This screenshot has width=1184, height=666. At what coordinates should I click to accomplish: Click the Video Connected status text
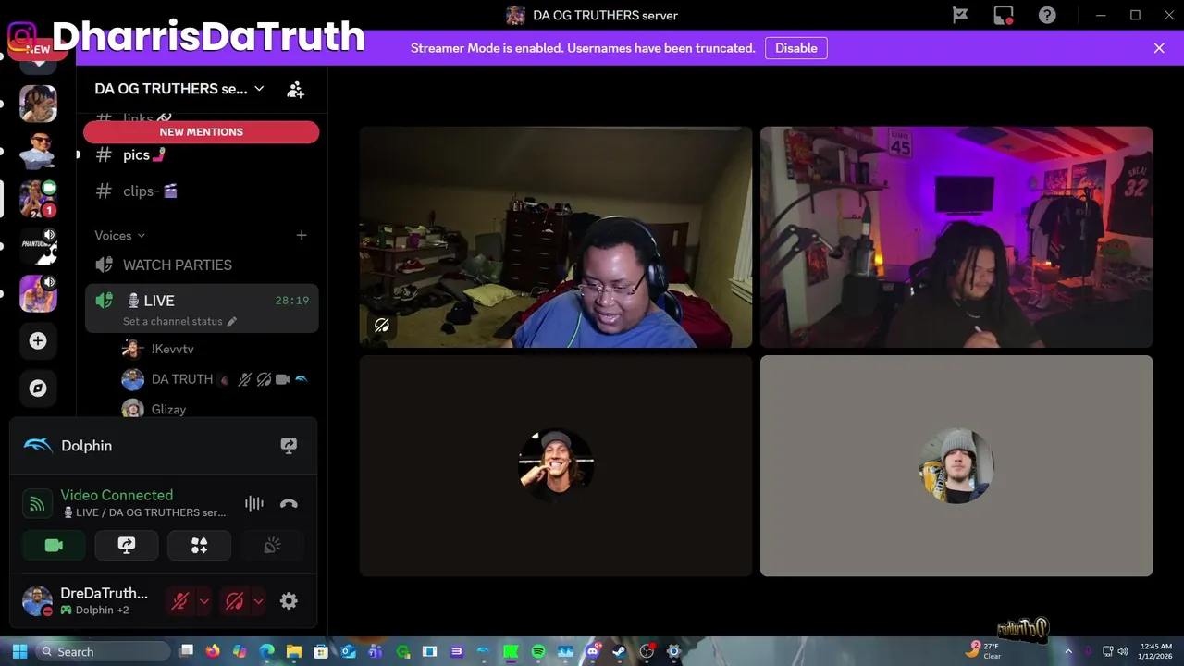(x=117, y=495)
